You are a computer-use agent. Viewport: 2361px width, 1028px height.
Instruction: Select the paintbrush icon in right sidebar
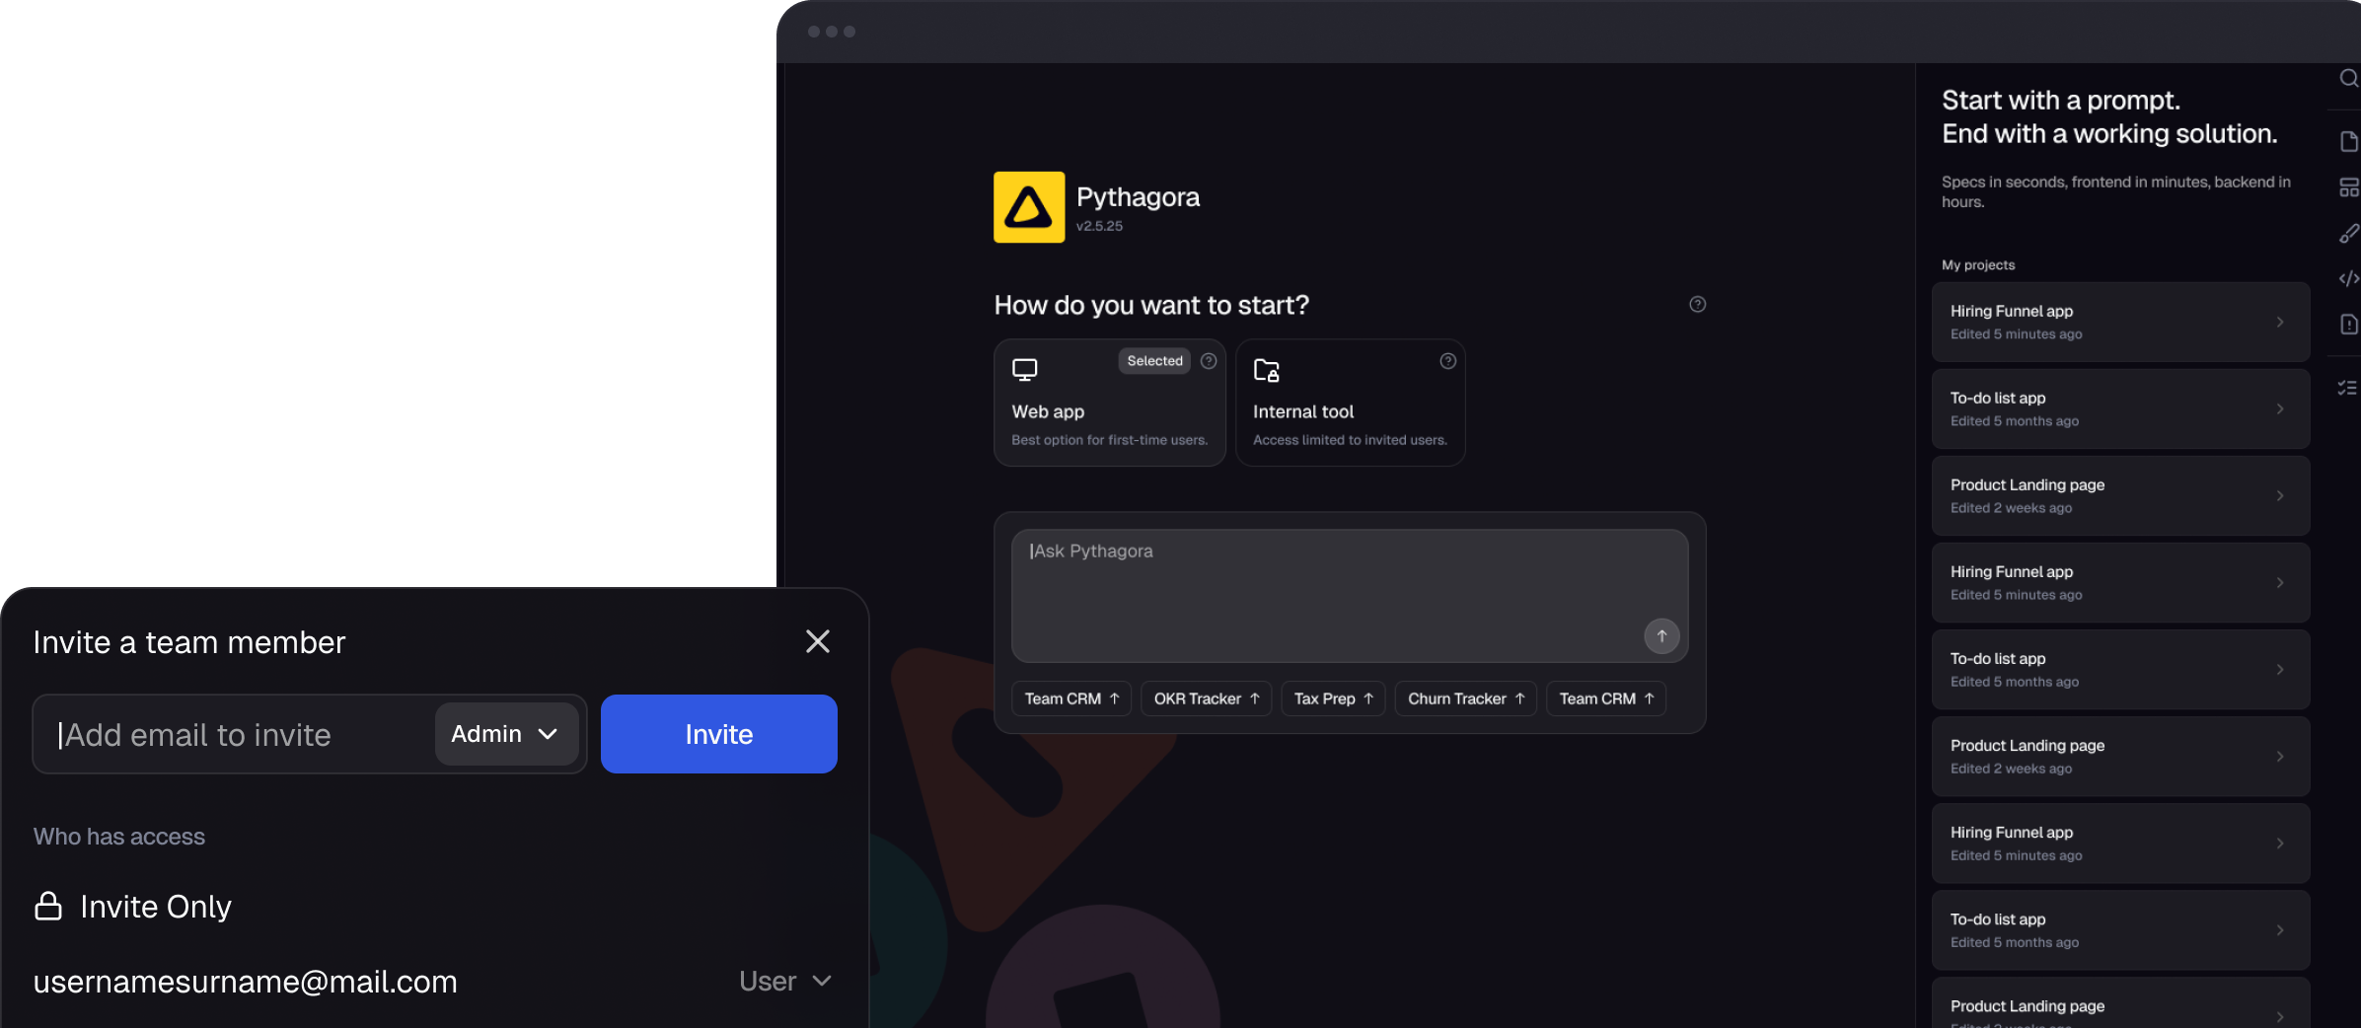click(x=2349, y=233)
